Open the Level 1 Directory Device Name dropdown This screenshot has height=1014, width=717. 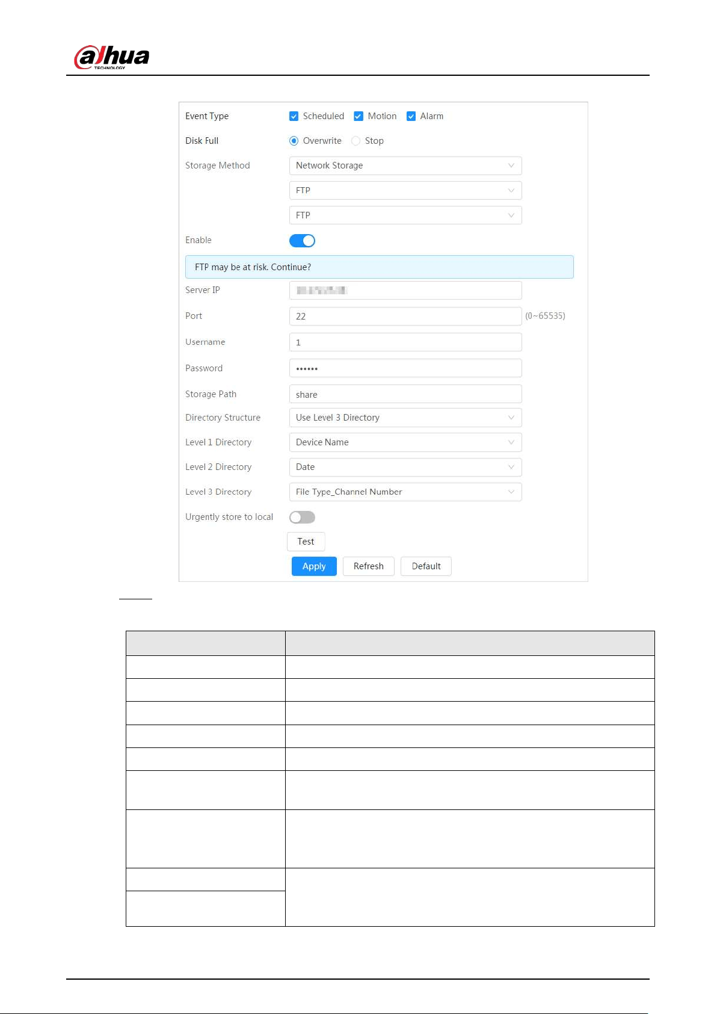[405, 442]
